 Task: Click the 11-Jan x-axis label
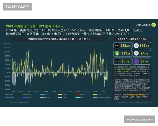click(x=12, y=91)
